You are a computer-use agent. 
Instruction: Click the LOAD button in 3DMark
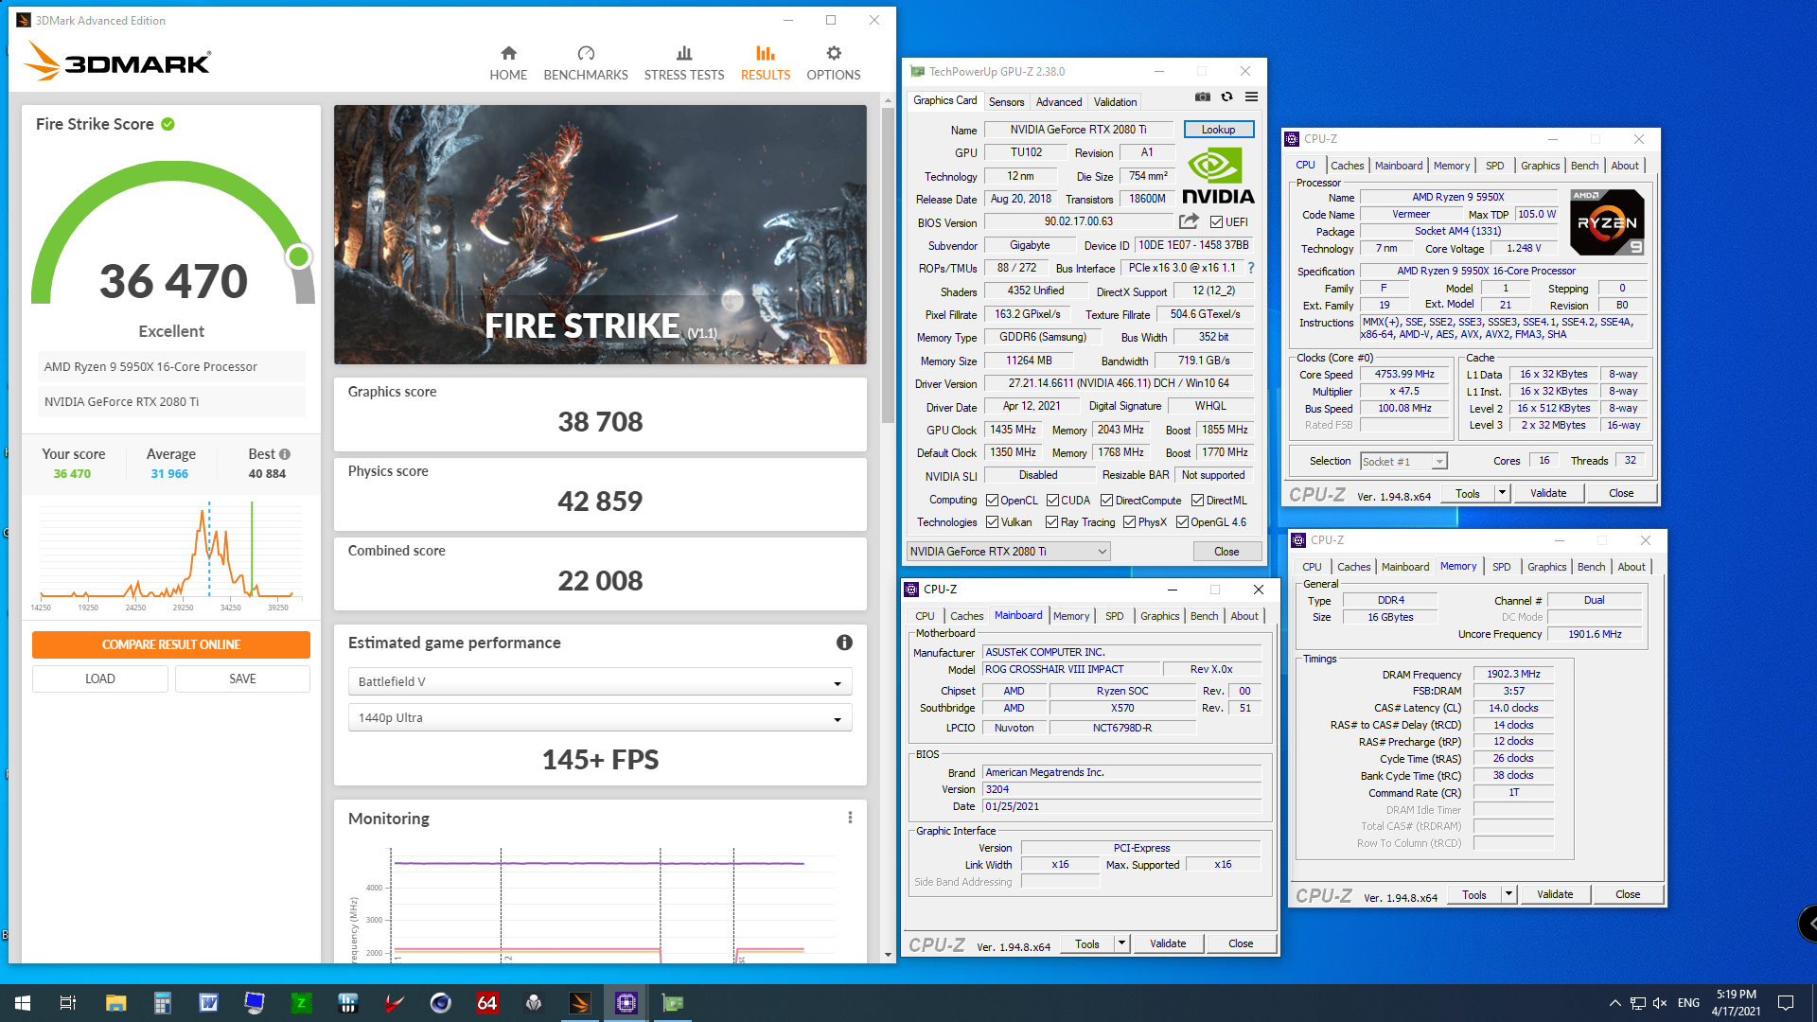(100, 678)
